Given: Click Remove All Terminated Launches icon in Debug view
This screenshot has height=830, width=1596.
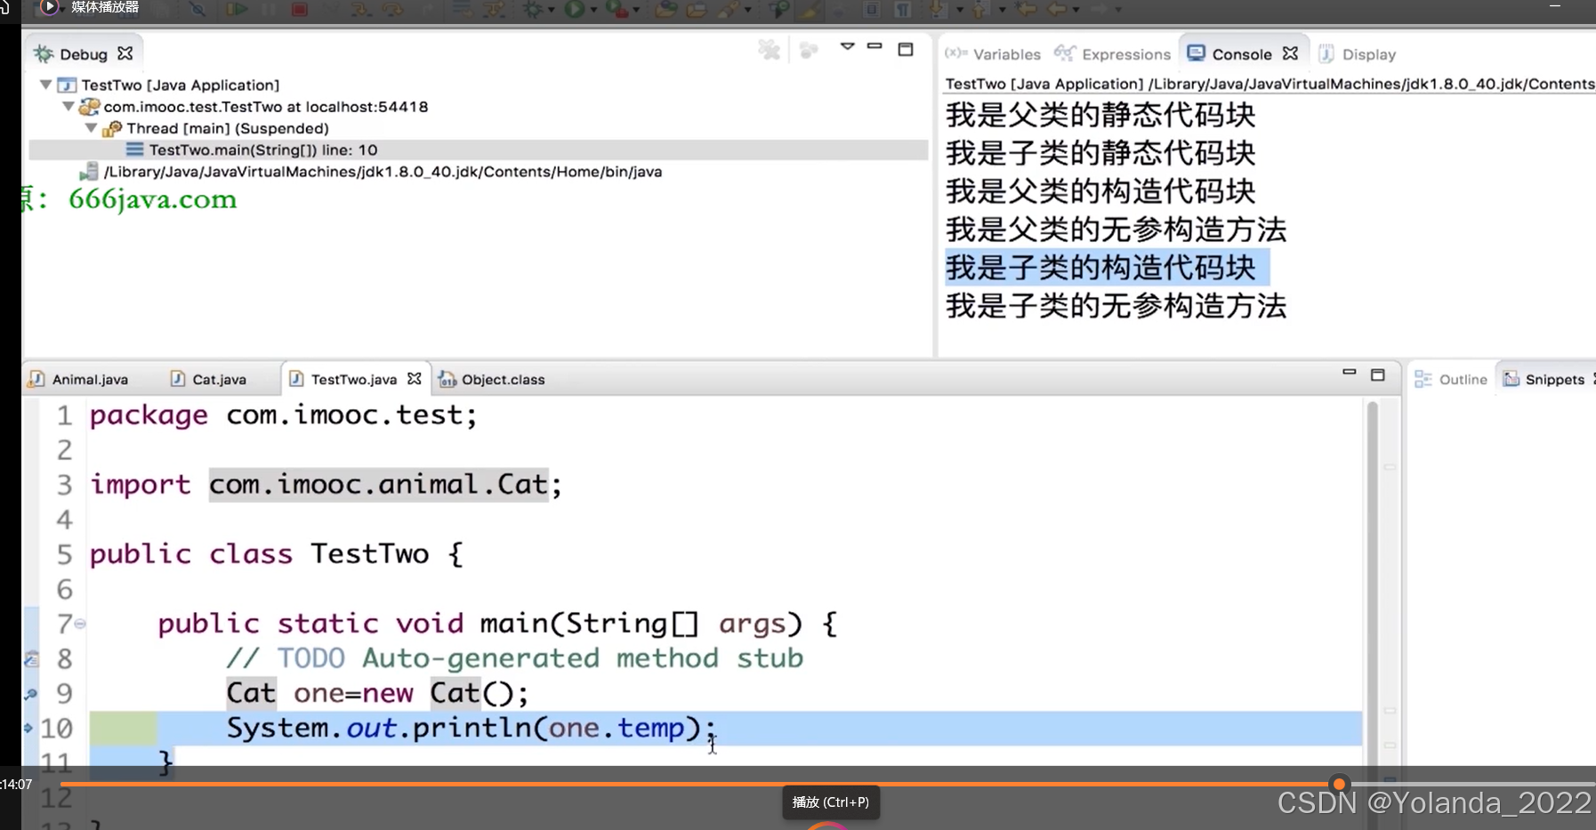Looking at the screenshot, I should pyautogui.click(x=769, y=50).
